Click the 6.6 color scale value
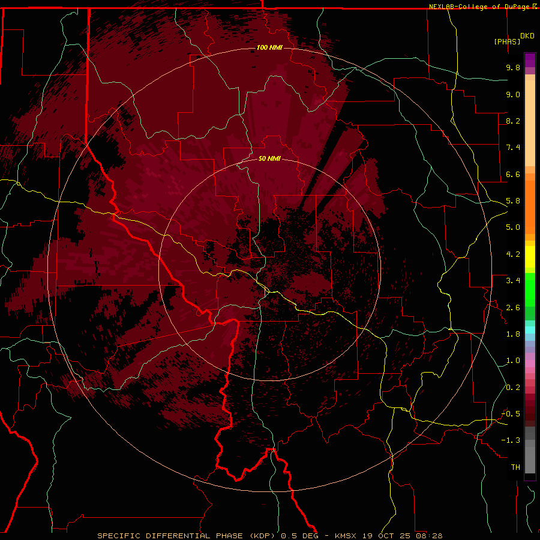This screenshot has height=540, width=540. 513,174
